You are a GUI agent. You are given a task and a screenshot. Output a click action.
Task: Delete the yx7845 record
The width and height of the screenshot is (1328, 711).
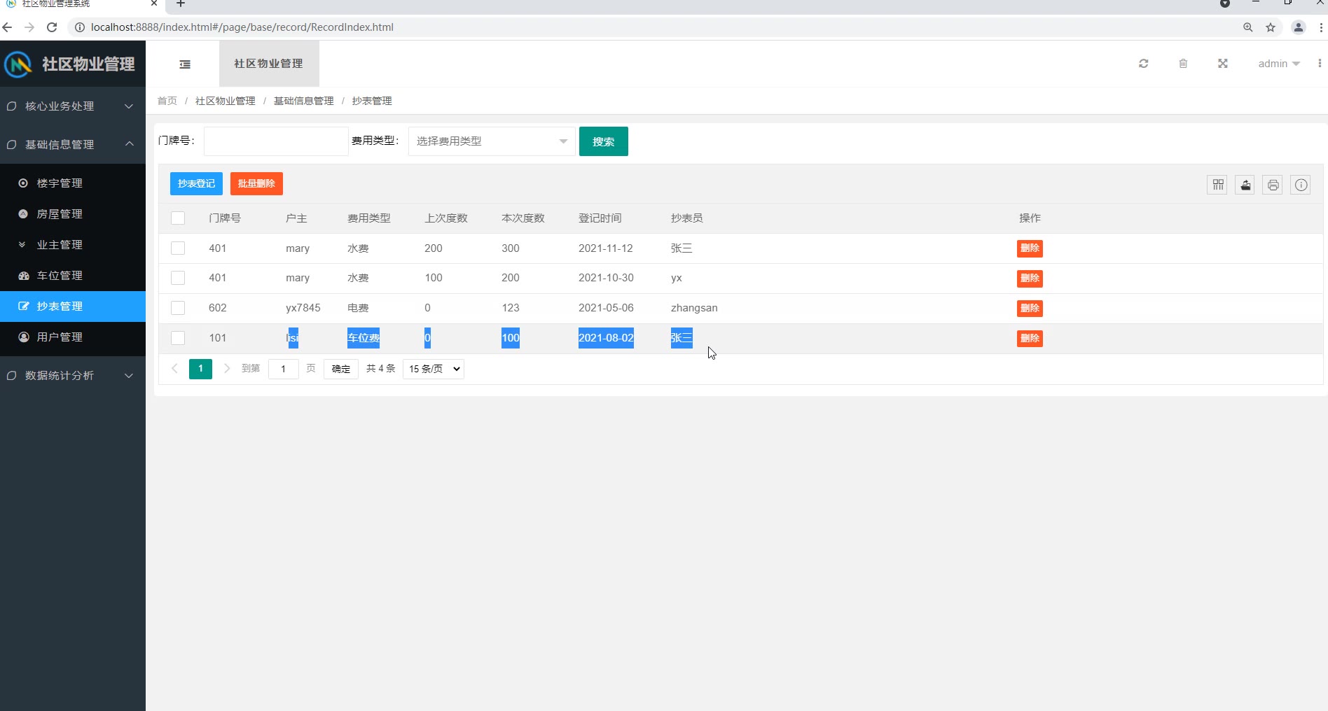(1030, 309)
